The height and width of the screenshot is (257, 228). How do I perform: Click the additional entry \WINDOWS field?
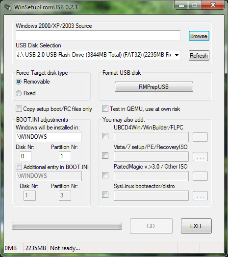coord(49,176)
